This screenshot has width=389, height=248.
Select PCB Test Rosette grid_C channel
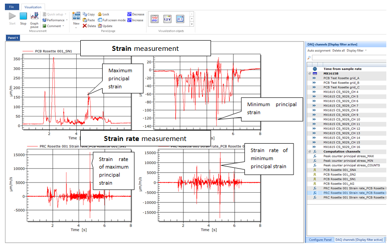point(346,87)
